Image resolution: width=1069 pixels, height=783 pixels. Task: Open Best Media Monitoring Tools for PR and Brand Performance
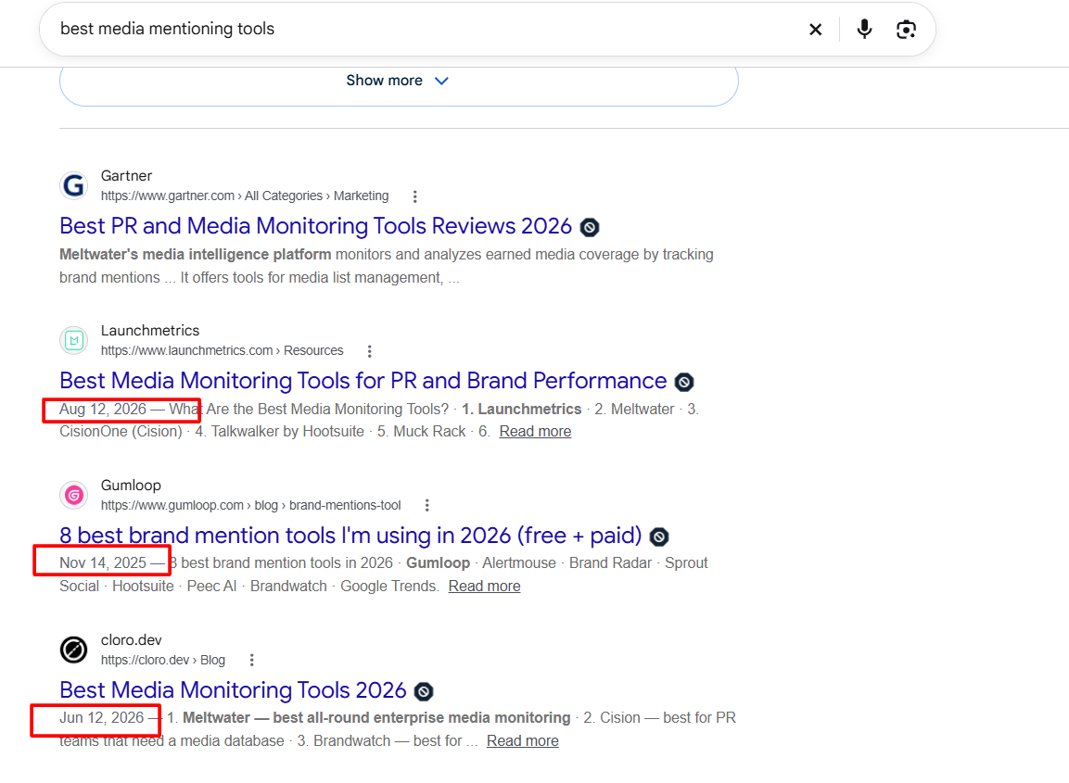point(363,380)
